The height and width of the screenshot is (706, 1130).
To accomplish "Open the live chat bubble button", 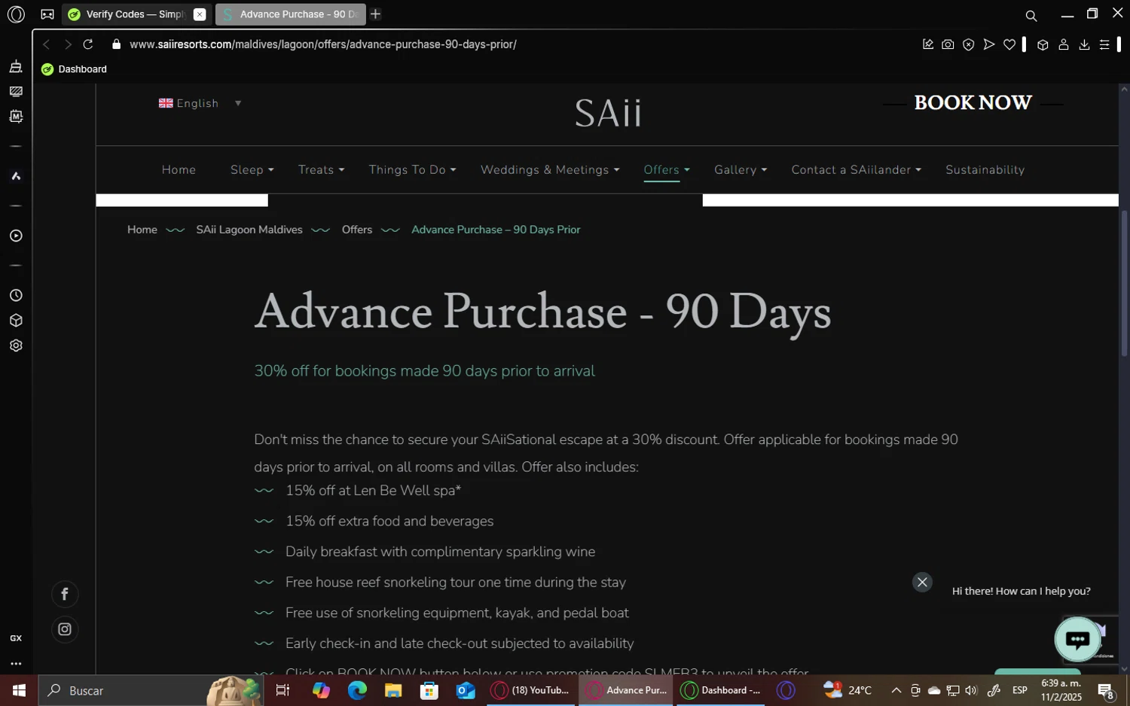I will [x=1077, y=640].
